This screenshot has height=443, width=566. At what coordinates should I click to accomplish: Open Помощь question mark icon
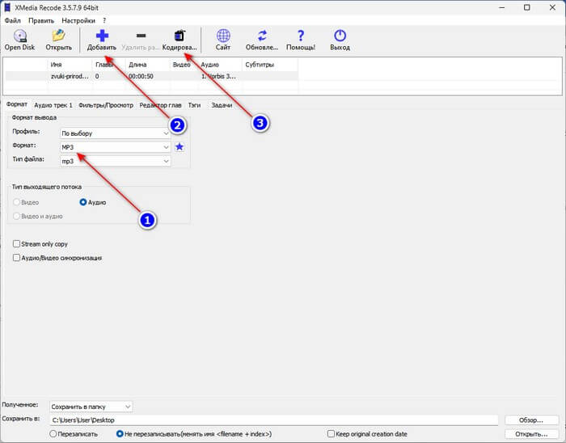point(301,36)
